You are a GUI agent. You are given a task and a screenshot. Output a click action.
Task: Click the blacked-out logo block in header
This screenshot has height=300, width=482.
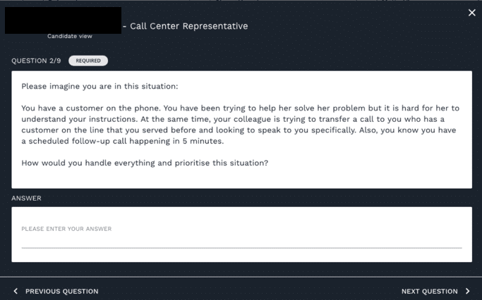63,20
